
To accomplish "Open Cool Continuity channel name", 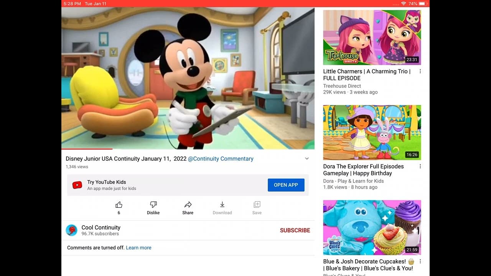I will [101, 227].
